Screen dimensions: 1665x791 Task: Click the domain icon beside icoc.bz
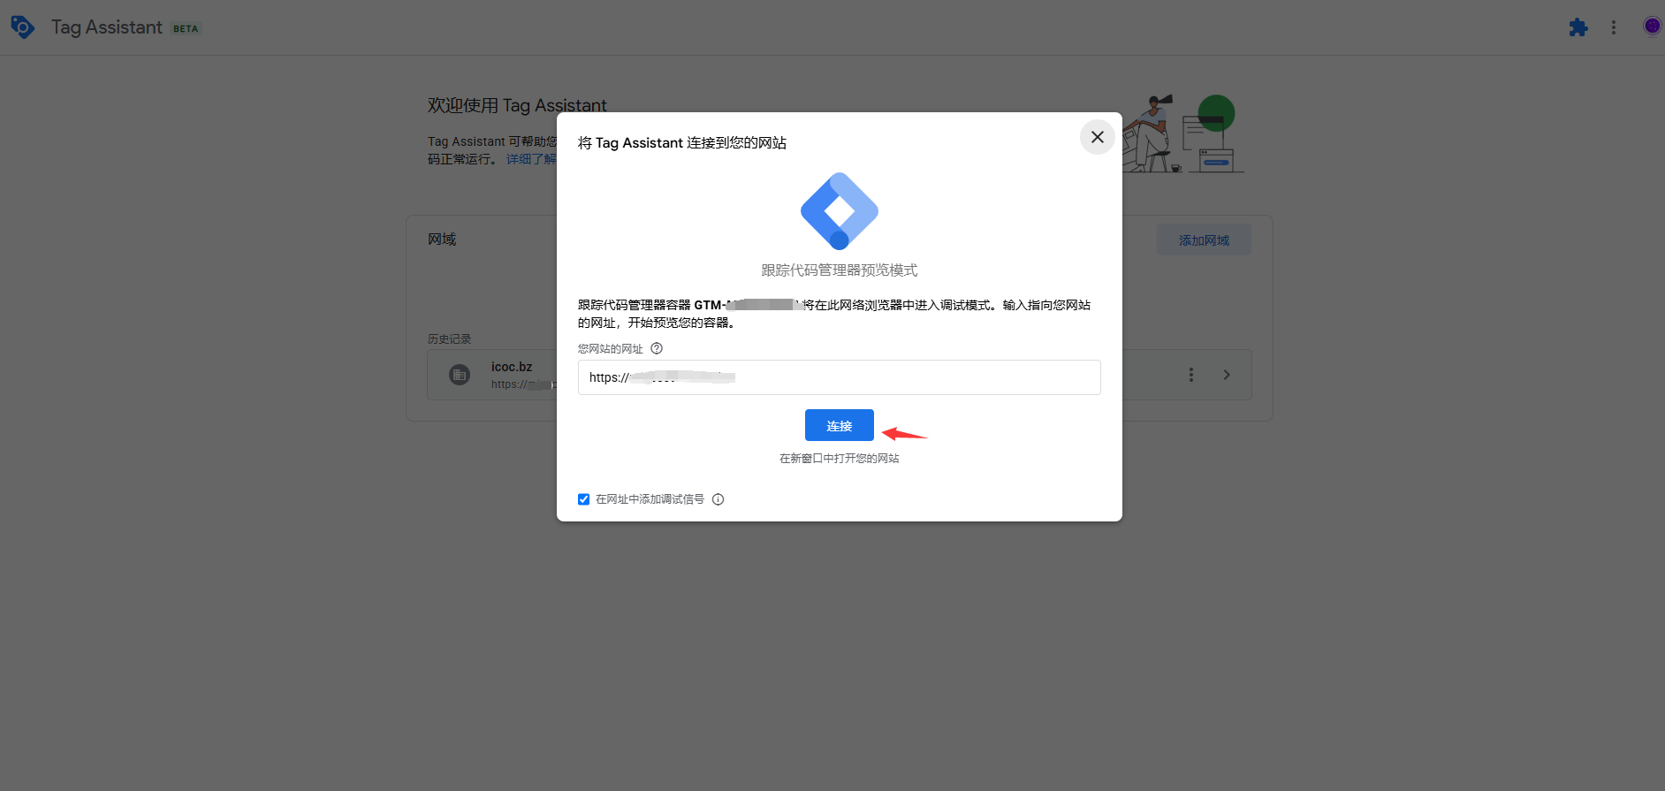click(x=460, y=375)
